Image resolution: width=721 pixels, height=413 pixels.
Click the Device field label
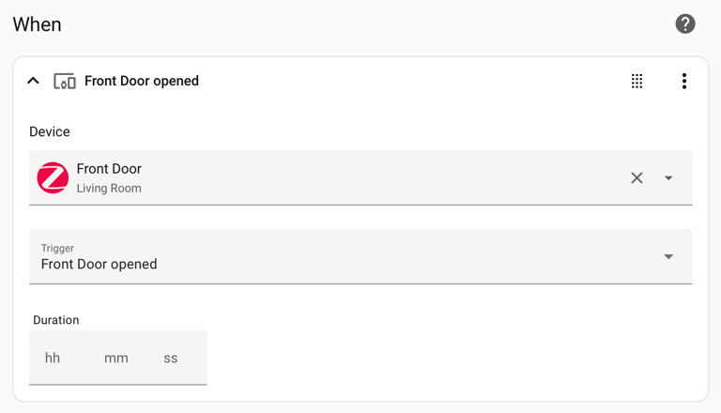(50, 131)
